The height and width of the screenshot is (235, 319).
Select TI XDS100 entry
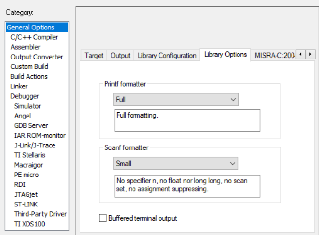click(29, 224)
